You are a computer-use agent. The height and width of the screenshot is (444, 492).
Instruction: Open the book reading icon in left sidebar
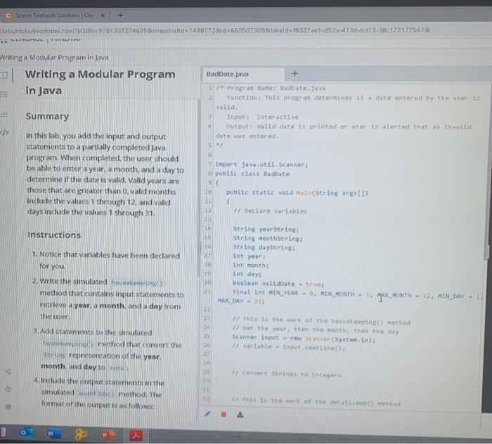point(4,75)
